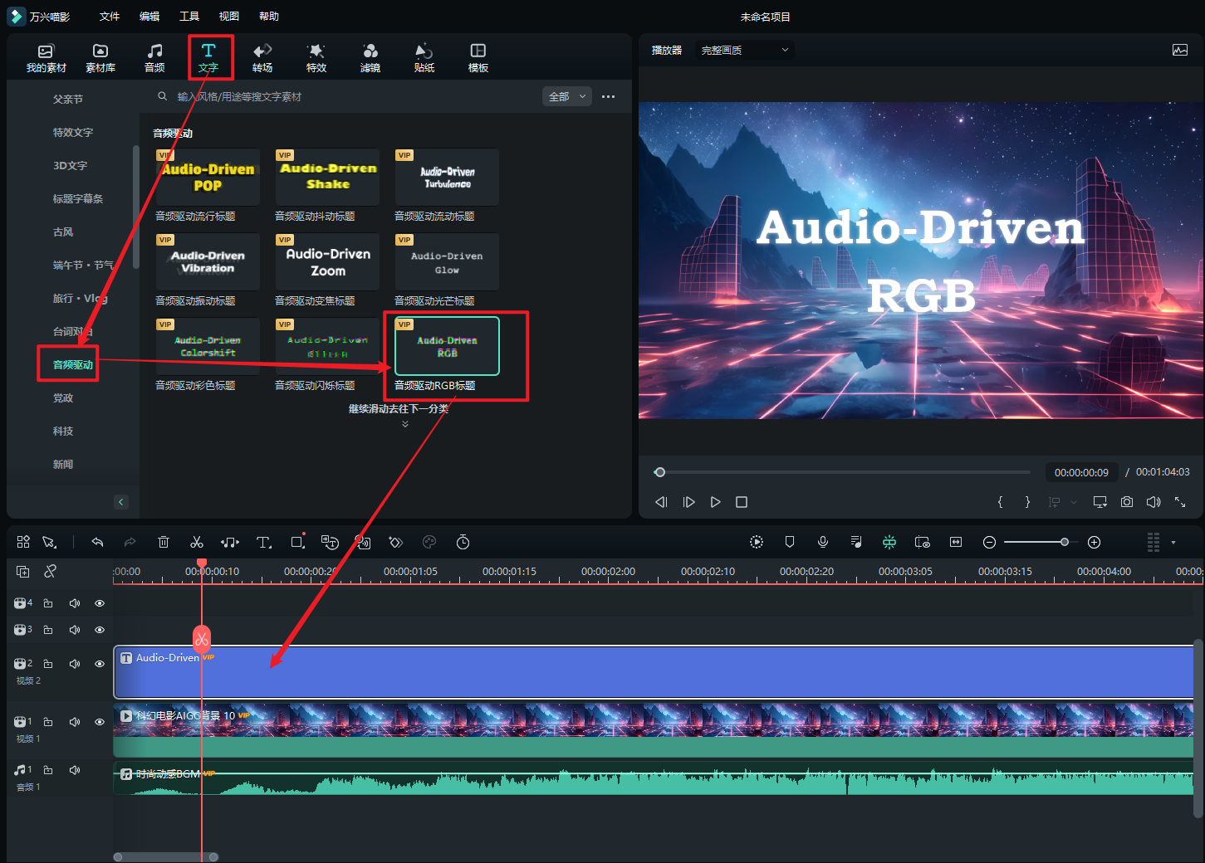Open the 完整画质 quality dropdown
This screenshot has width=1205, height=863.
click(x=744, y=51)
